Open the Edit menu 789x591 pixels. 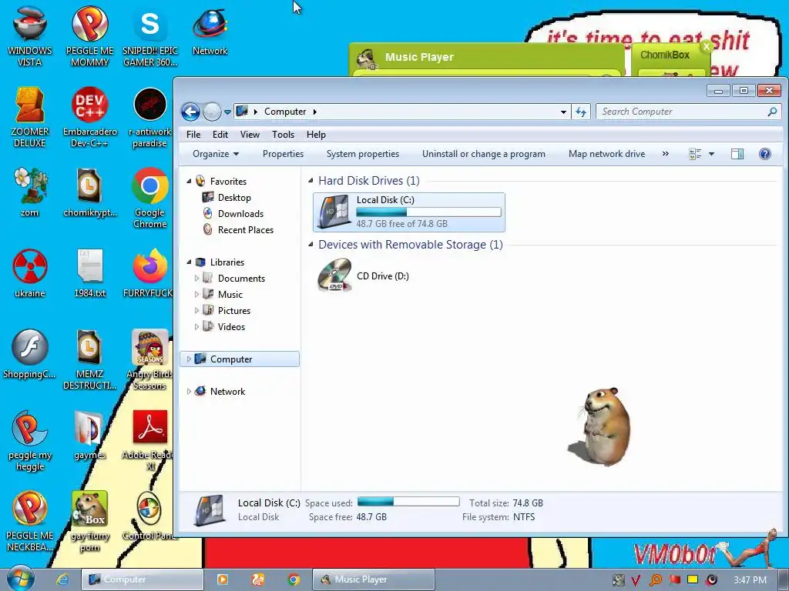[220, 134]
